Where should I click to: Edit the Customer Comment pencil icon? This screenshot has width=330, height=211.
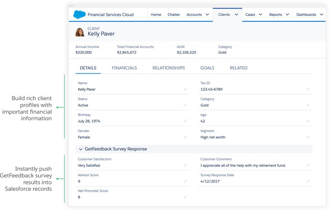pyautogui.click(x=308, y=165)
